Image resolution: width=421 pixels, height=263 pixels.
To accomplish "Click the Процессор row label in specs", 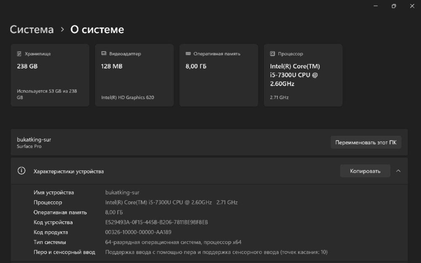I will point(48,202).
